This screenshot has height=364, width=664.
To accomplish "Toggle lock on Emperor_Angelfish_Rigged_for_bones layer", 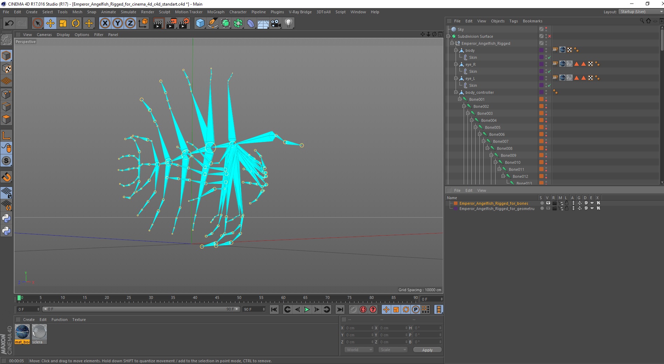I will point(567,203).
